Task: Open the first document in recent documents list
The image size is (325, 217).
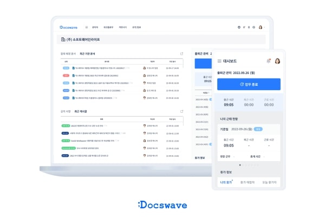Action: tap(97, 68)
